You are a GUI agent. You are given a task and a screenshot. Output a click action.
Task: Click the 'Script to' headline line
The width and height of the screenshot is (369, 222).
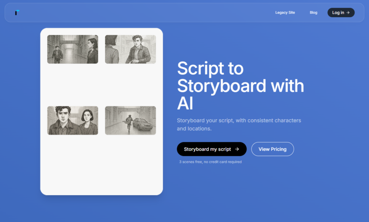[210, 69]
